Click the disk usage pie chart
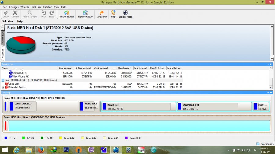The height and width of the screenshot is (154, 275). 21,45
